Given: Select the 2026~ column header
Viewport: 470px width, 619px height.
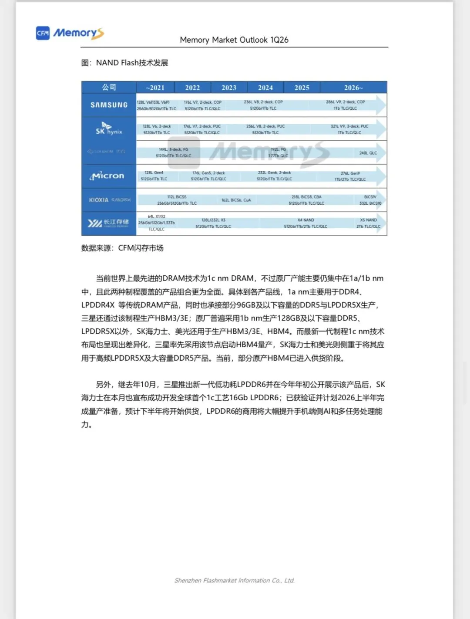Looking at the screenshot, I should pos(353,87).
